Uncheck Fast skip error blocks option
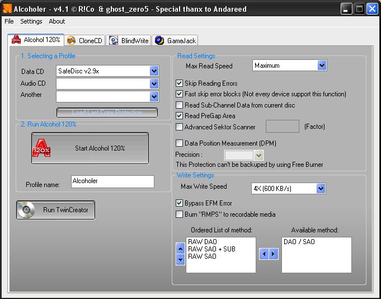 coord(179,94)
